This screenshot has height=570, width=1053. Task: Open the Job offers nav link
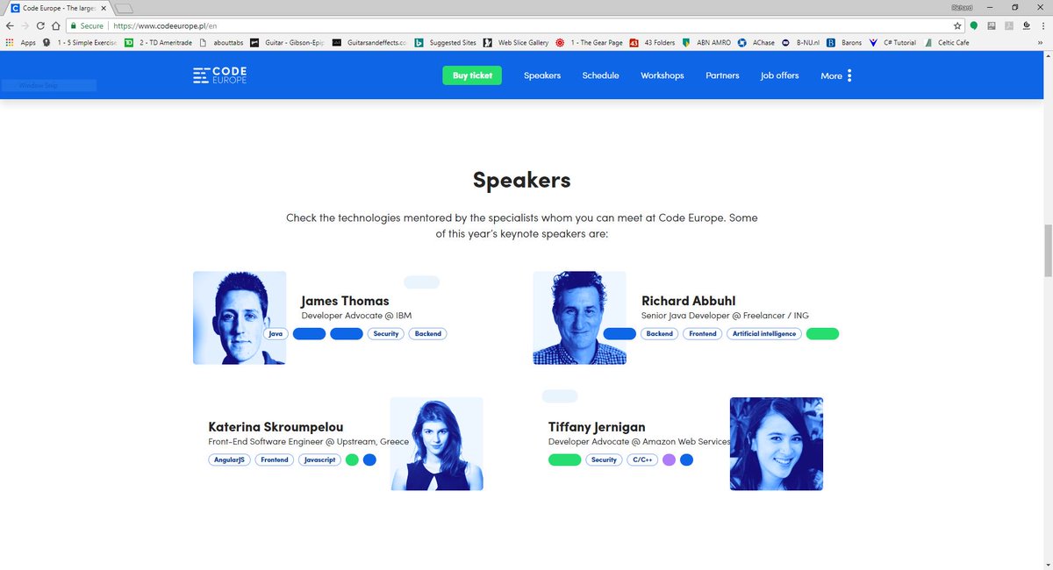coord(780,75)
